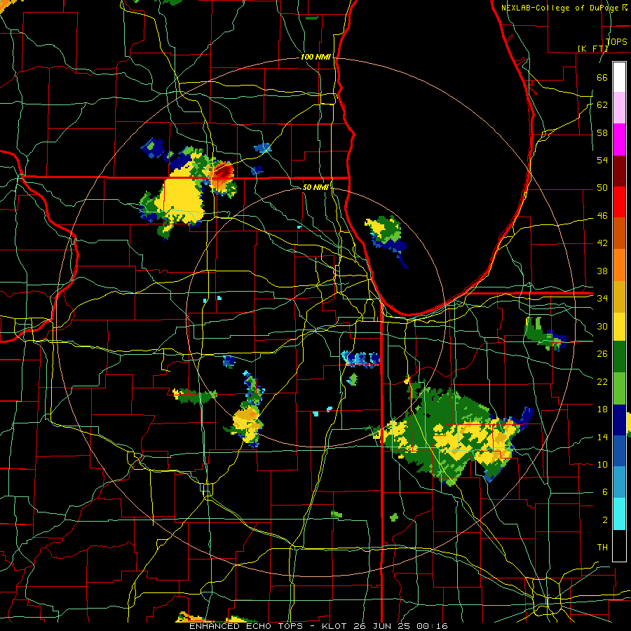Screen dimensions: 631x631
Task: Pick the dark orange legend band
Action: coord(619,233)
